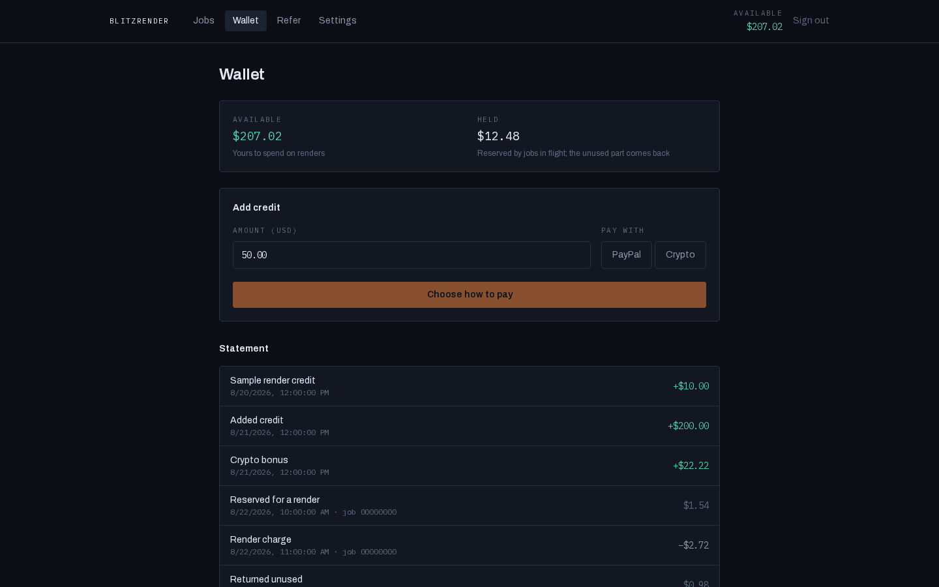Click the Added credit statement row
This screenshot has height=587, width=939.
(469, 426)
